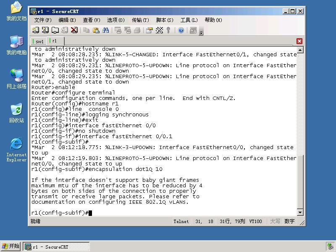336x252 pixels.
Task: Click the r1(config-subif)# prompt at cursor
Action: pos(60,213)
